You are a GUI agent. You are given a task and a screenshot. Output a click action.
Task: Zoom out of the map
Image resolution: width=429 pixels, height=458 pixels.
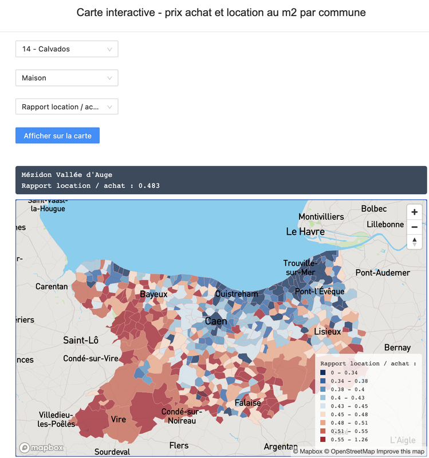[414, 227]
